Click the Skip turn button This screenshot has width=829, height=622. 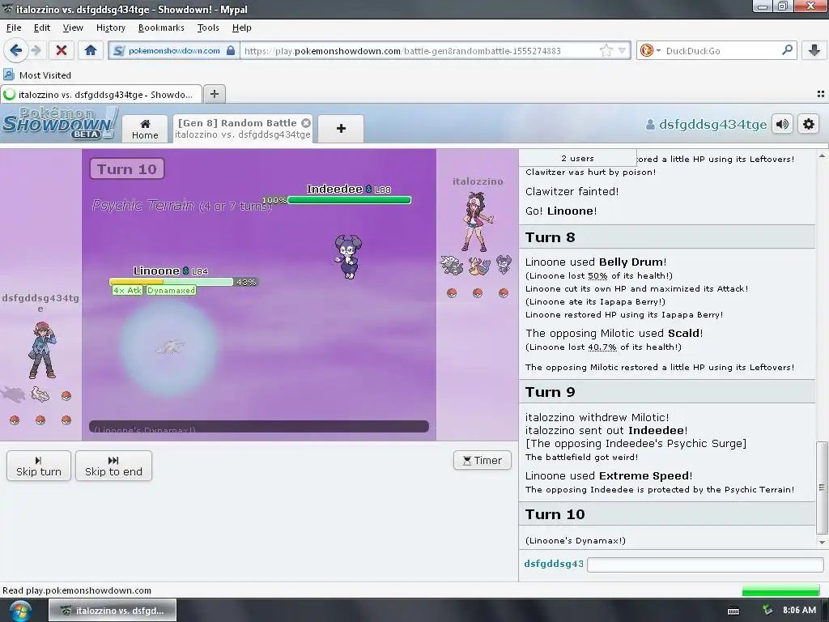coord(39,466)
